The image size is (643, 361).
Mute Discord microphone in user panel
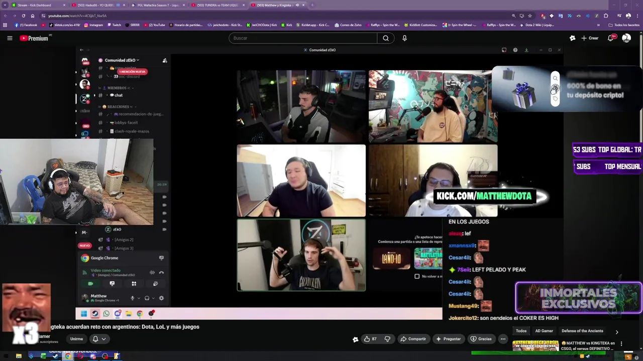click(133, 298)
